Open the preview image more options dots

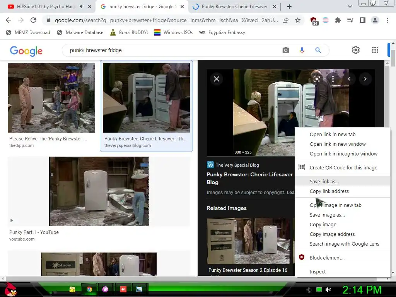coord(333,79)
